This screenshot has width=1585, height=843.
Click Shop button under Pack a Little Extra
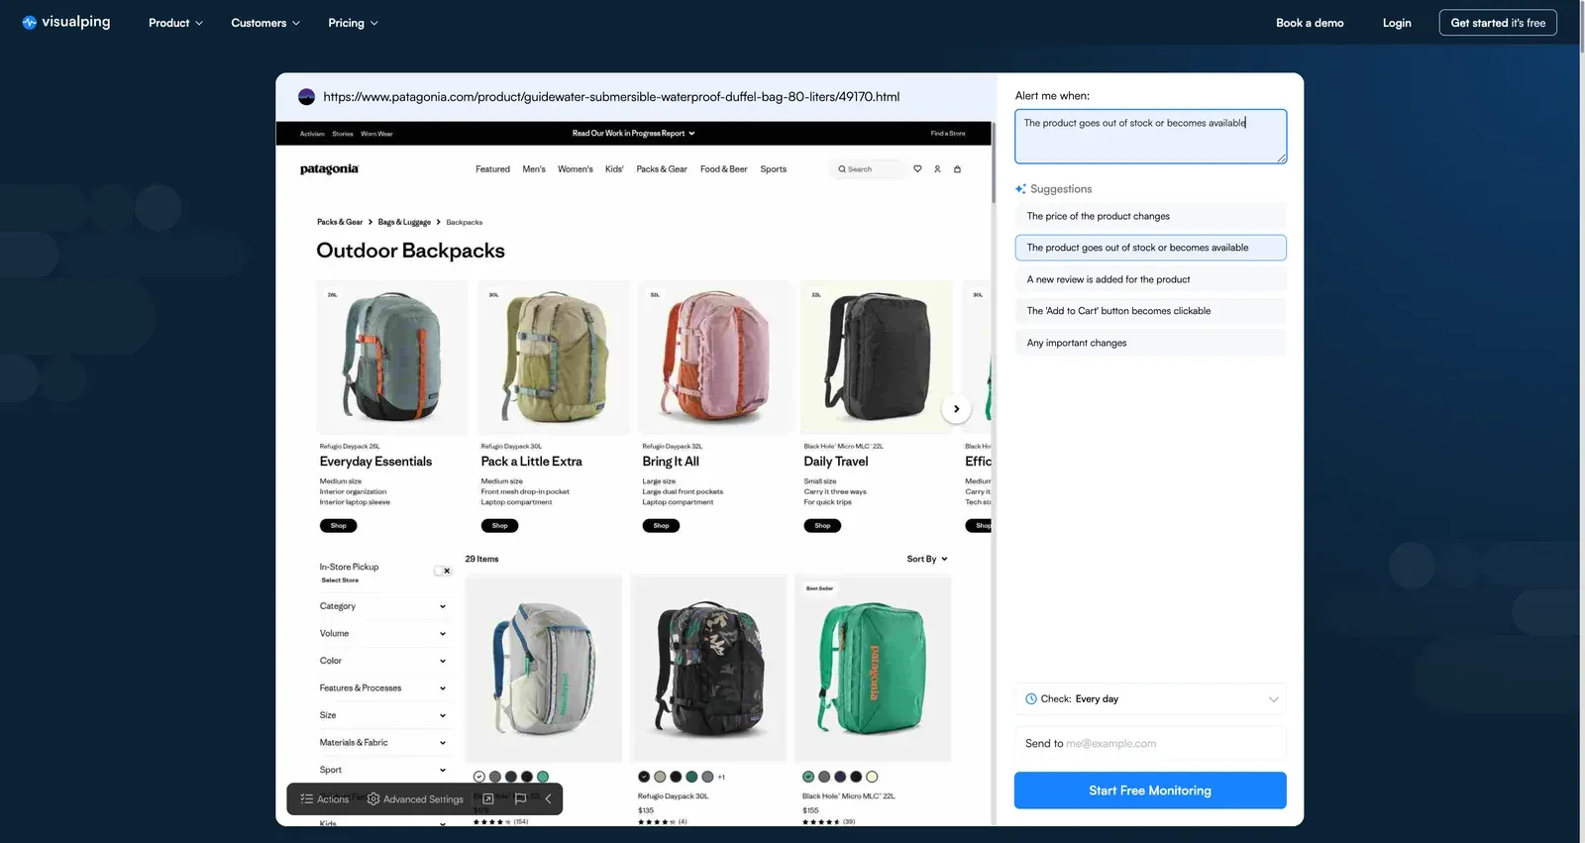click(x=500, y=526)
